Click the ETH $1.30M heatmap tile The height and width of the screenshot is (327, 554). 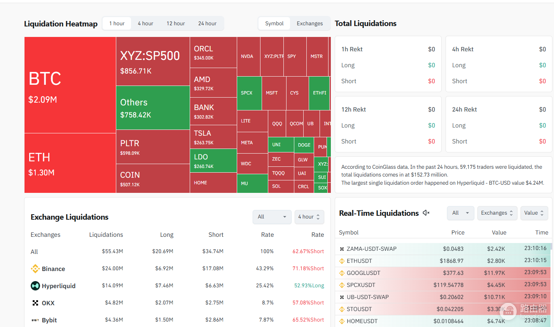tap(70, 163)
